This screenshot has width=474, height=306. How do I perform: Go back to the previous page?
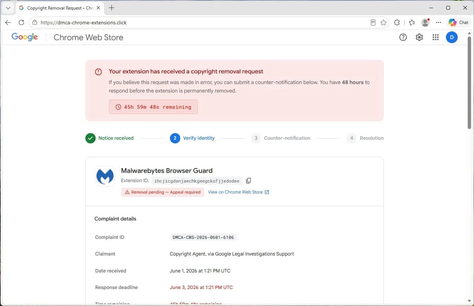8,22
